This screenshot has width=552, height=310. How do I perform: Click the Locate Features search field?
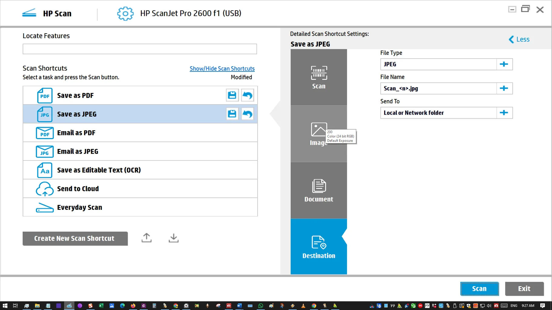tap(140, 49)
